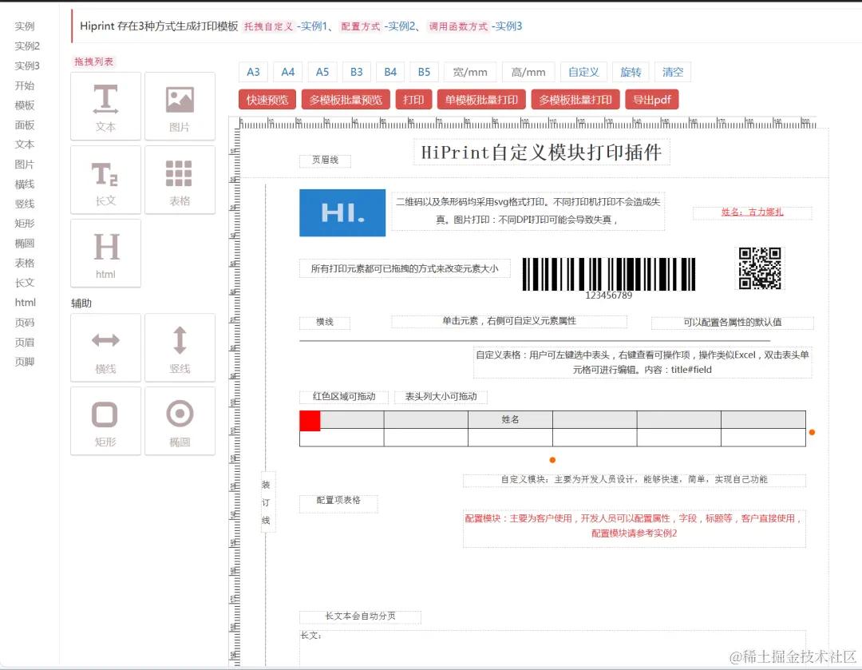Open the 高/mm height input
The image size is (862, 670).
click(x=528, y=71)
